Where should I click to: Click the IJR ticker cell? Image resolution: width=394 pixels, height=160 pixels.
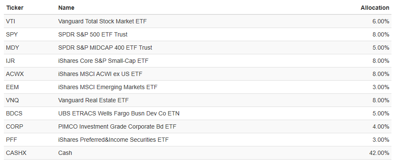[11, 61]
